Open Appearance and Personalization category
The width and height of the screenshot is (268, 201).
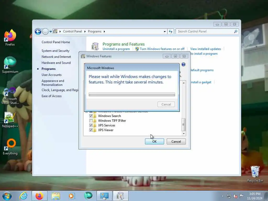[x=53, y=83]
